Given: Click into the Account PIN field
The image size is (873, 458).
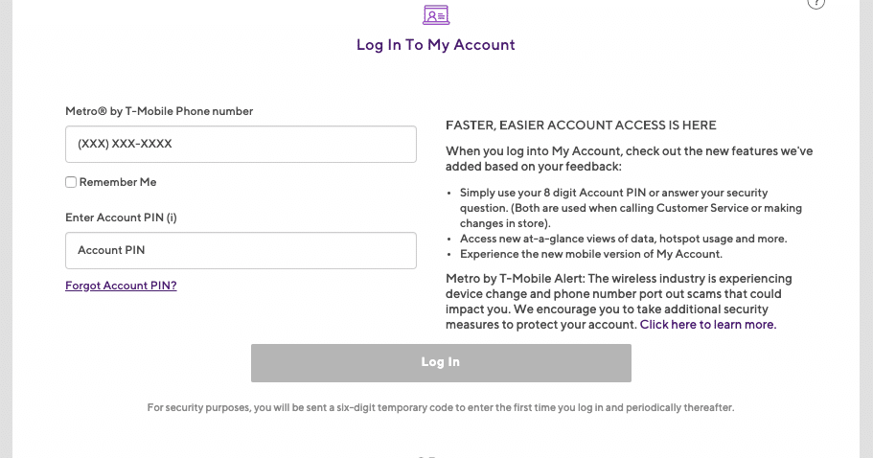Looking at the screenshot, I should click(x=241, y=251).
